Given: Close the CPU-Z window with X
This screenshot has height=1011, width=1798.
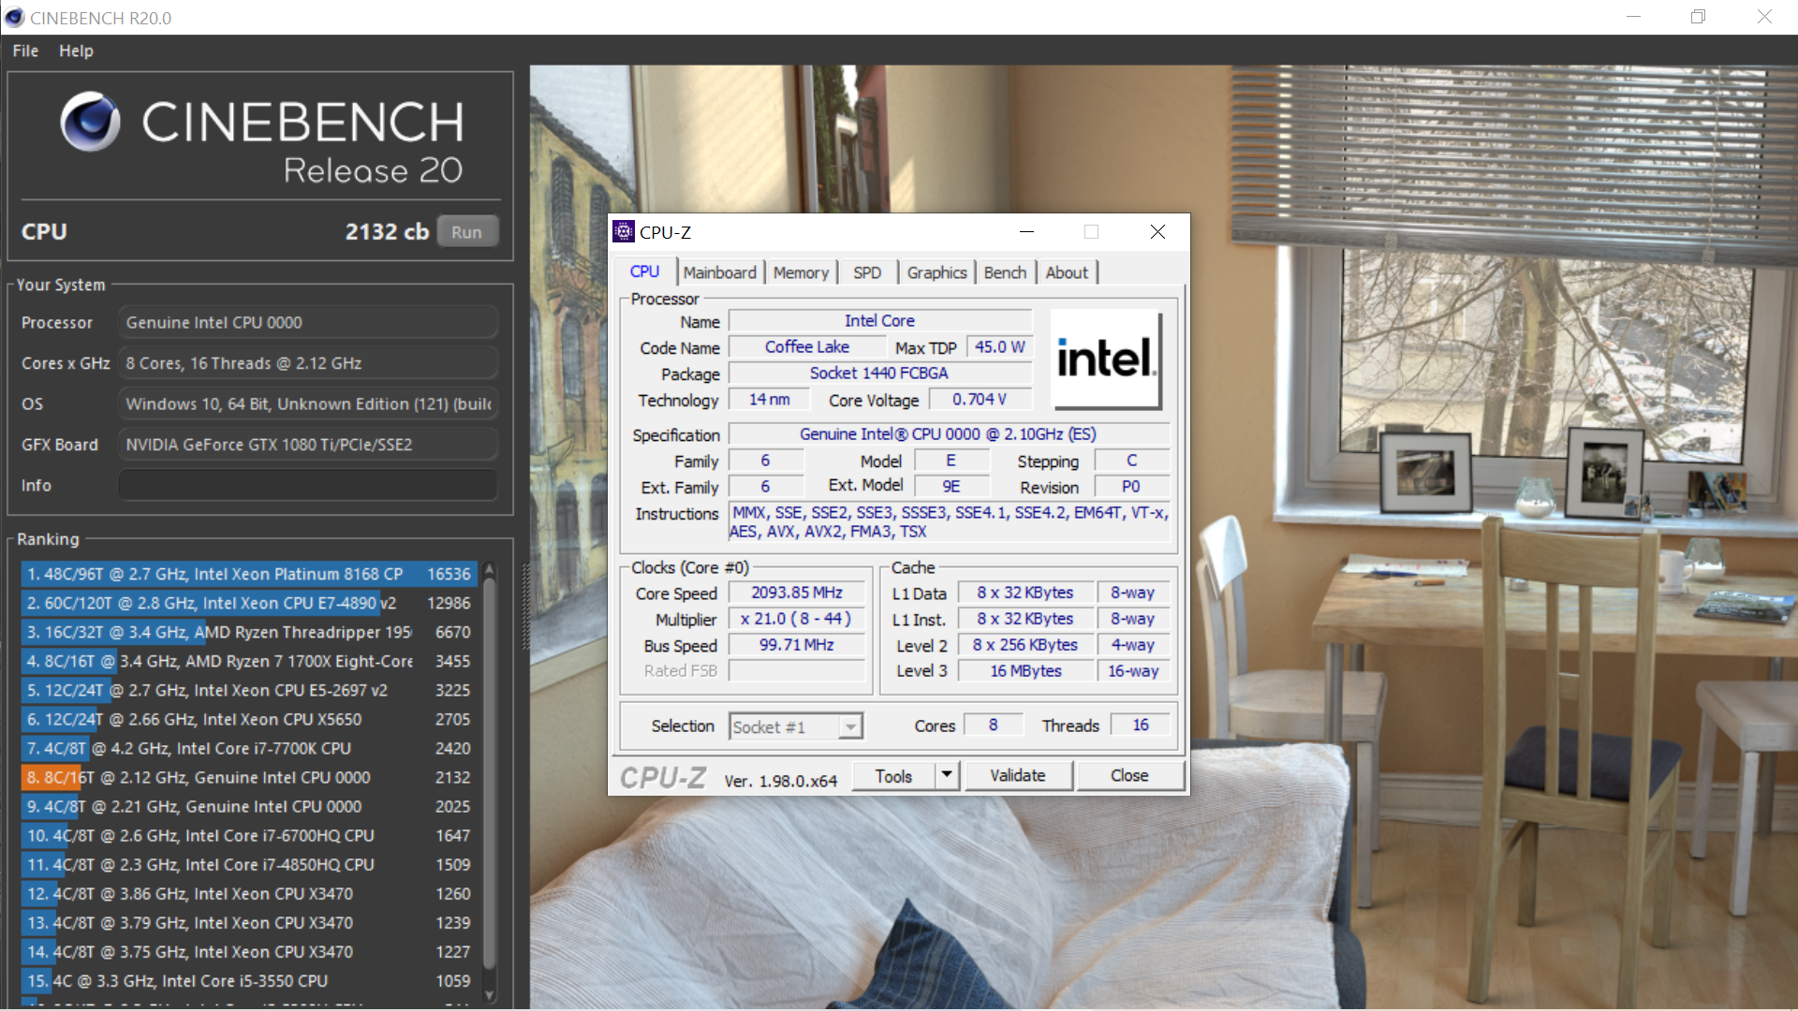Looking at the screenshot, I should pos(1157,232).
